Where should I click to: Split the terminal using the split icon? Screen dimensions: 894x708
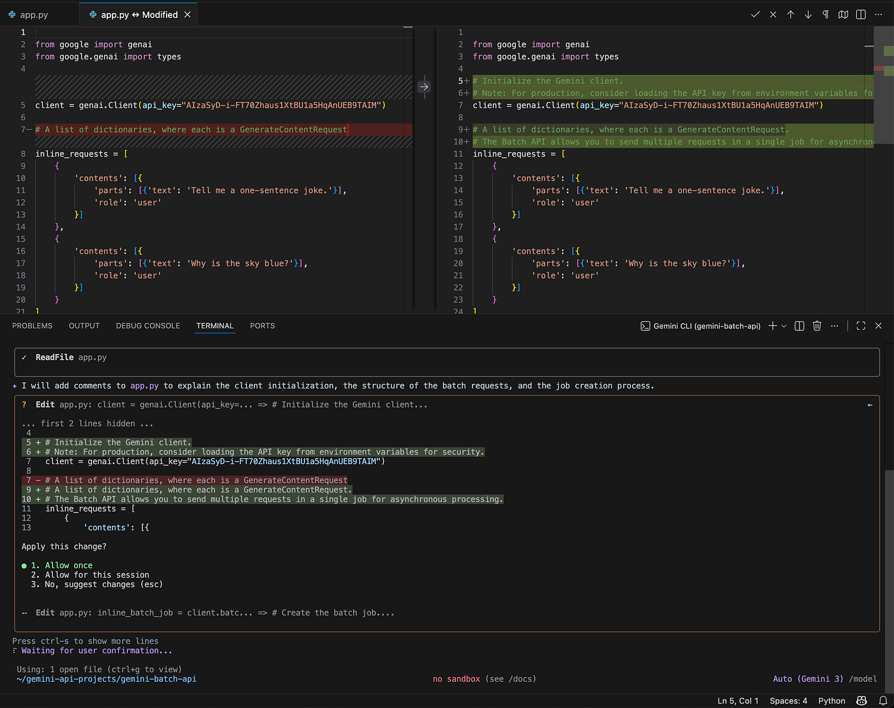799,326
